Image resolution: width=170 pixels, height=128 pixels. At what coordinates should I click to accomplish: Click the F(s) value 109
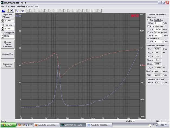coord(158,53)
